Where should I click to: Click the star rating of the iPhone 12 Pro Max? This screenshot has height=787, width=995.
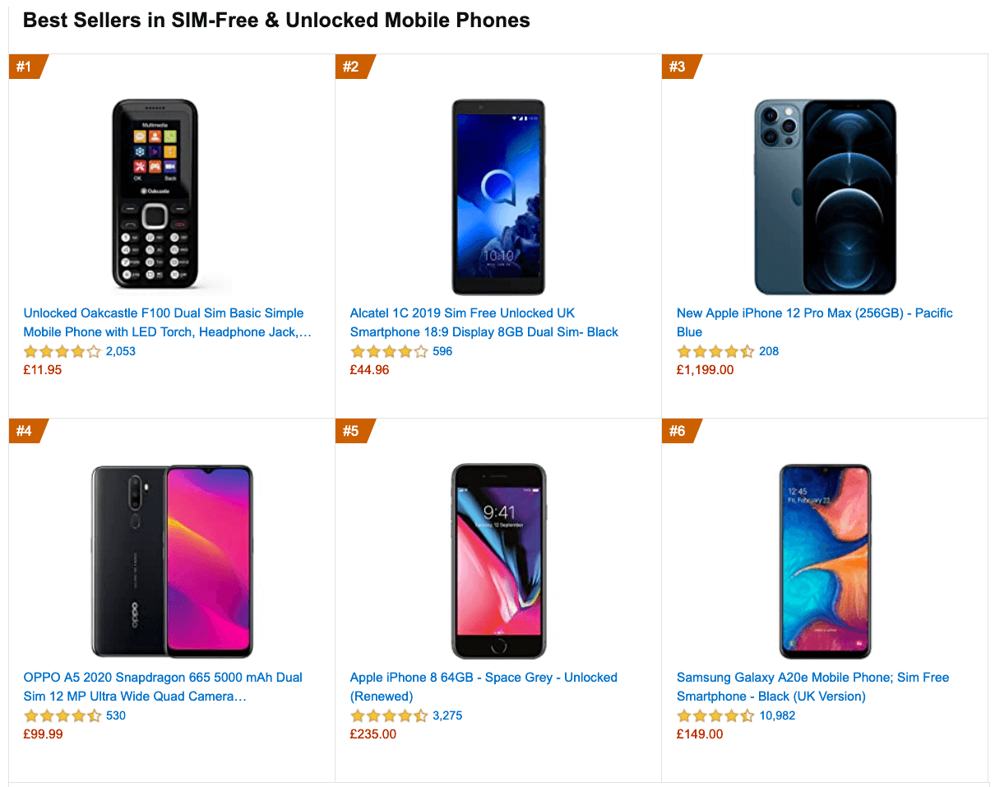[x=715, y=351]
